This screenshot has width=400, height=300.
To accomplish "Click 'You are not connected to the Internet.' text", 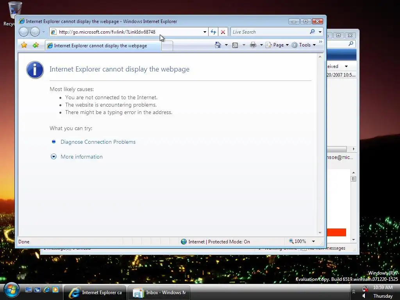I will click(x=111, y=97).
